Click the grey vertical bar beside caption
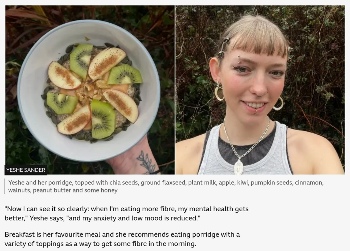The height and width of the screenshot is (251, 350). [x=5, y=186]
